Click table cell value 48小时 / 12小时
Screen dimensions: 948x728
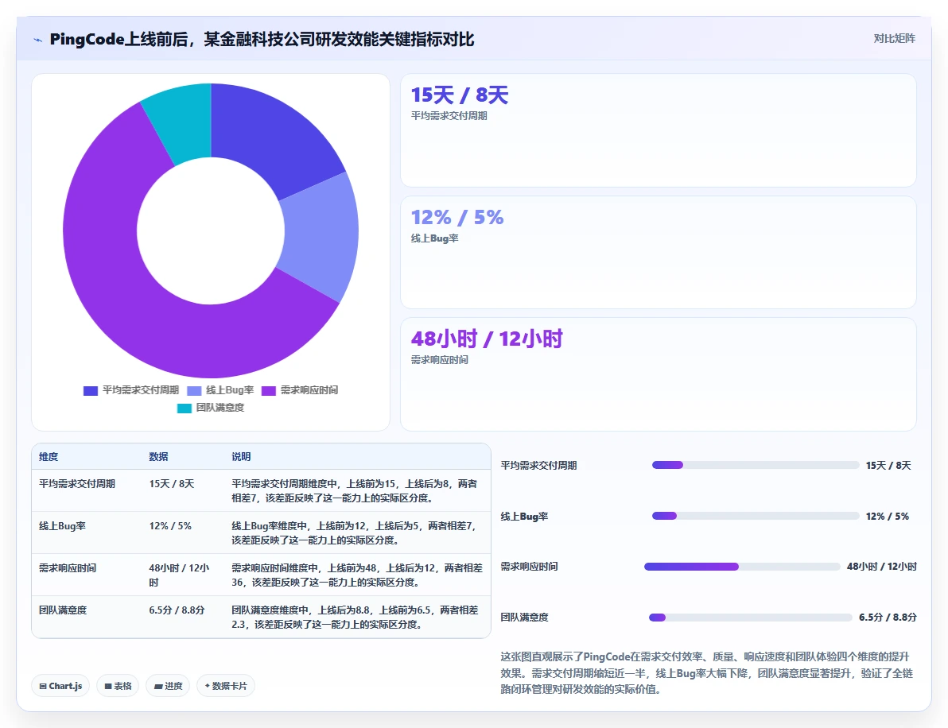pyautogui.click(x=179, y=575)
